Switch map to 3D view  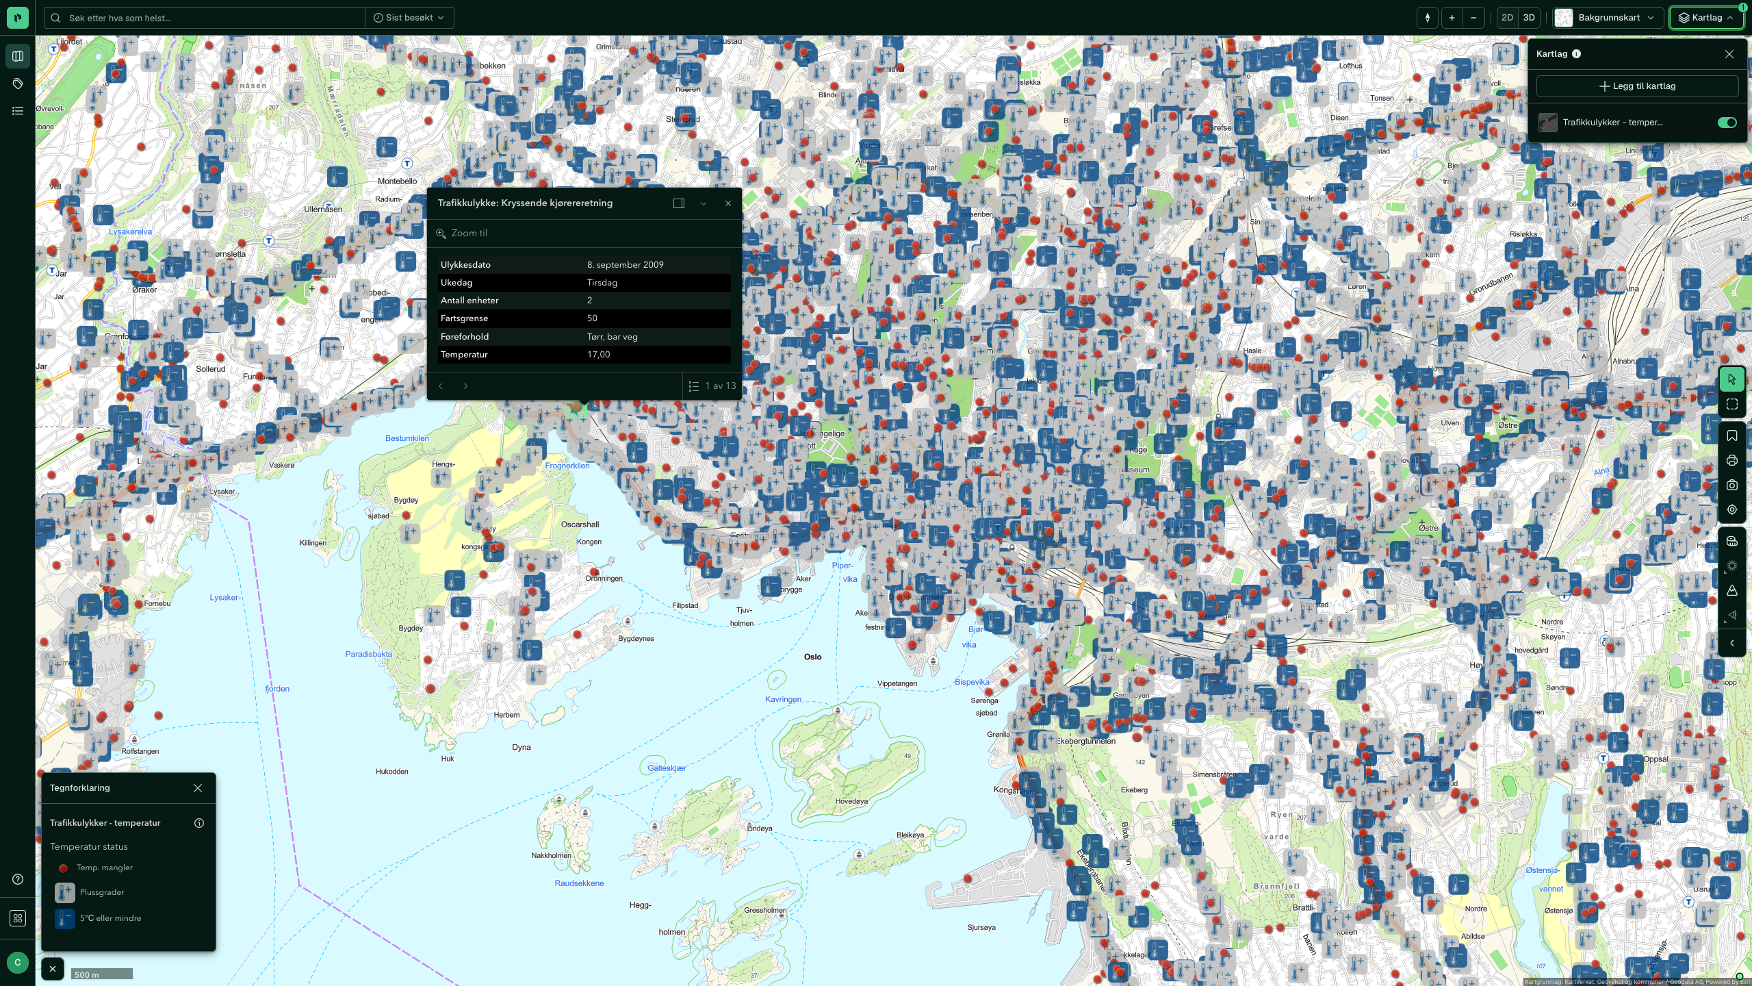coord(1529,18)
